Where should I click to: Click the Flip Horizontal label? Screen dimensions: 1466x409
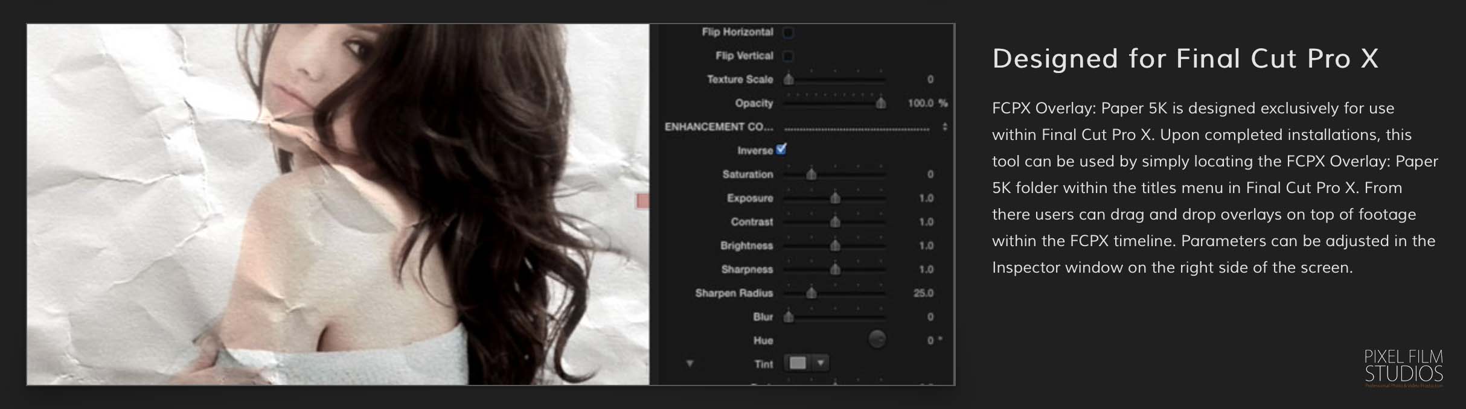coord(737,32)
